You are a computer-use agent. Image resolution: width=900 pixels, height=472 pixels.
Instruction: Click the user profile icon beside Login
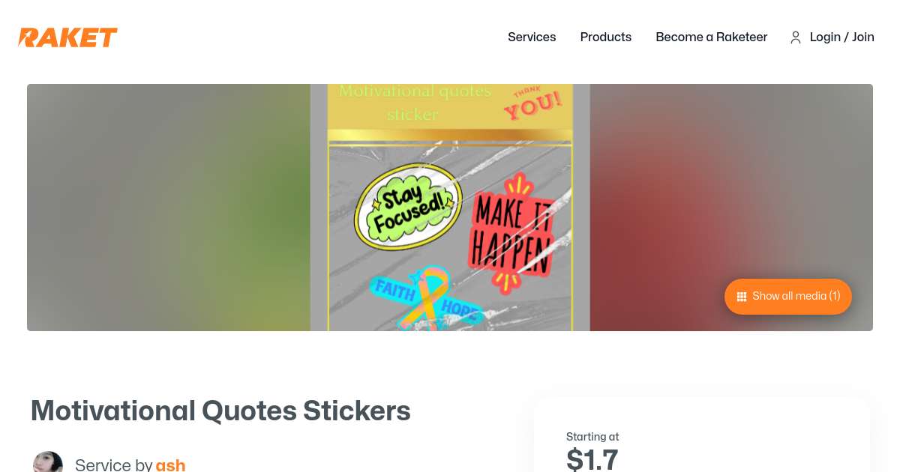pos(796,37)
